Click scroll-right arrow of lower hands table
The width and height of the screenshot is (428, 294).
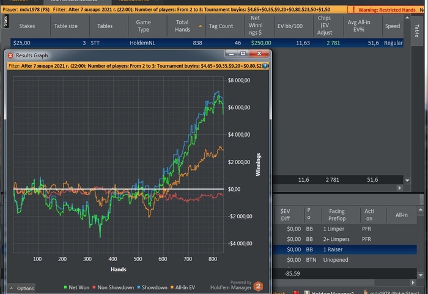pyautogui.click(x=413, y=283)
